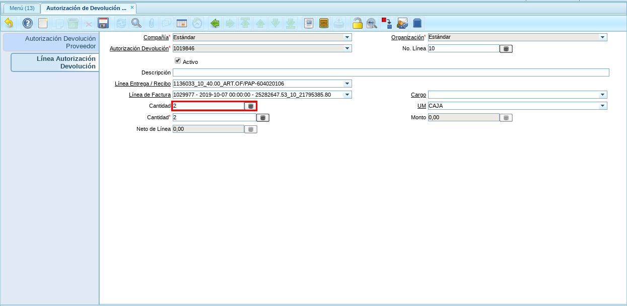Open calculator next to Monto field
This screenshot has width=627, height=306.
[x=506, y=118]
